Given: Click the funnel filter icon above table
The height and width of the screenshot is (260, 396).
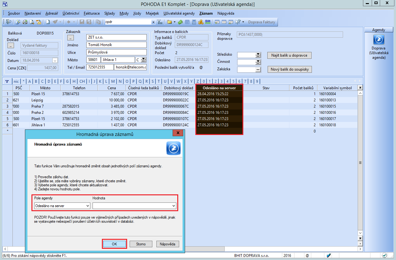Looking at the screenshot, I should [7, 81].
